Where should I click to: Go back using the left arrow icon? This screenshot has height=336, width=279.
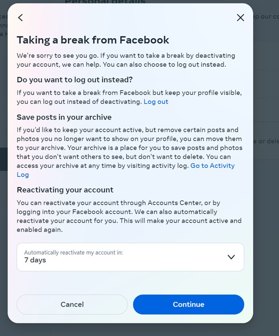20,18
